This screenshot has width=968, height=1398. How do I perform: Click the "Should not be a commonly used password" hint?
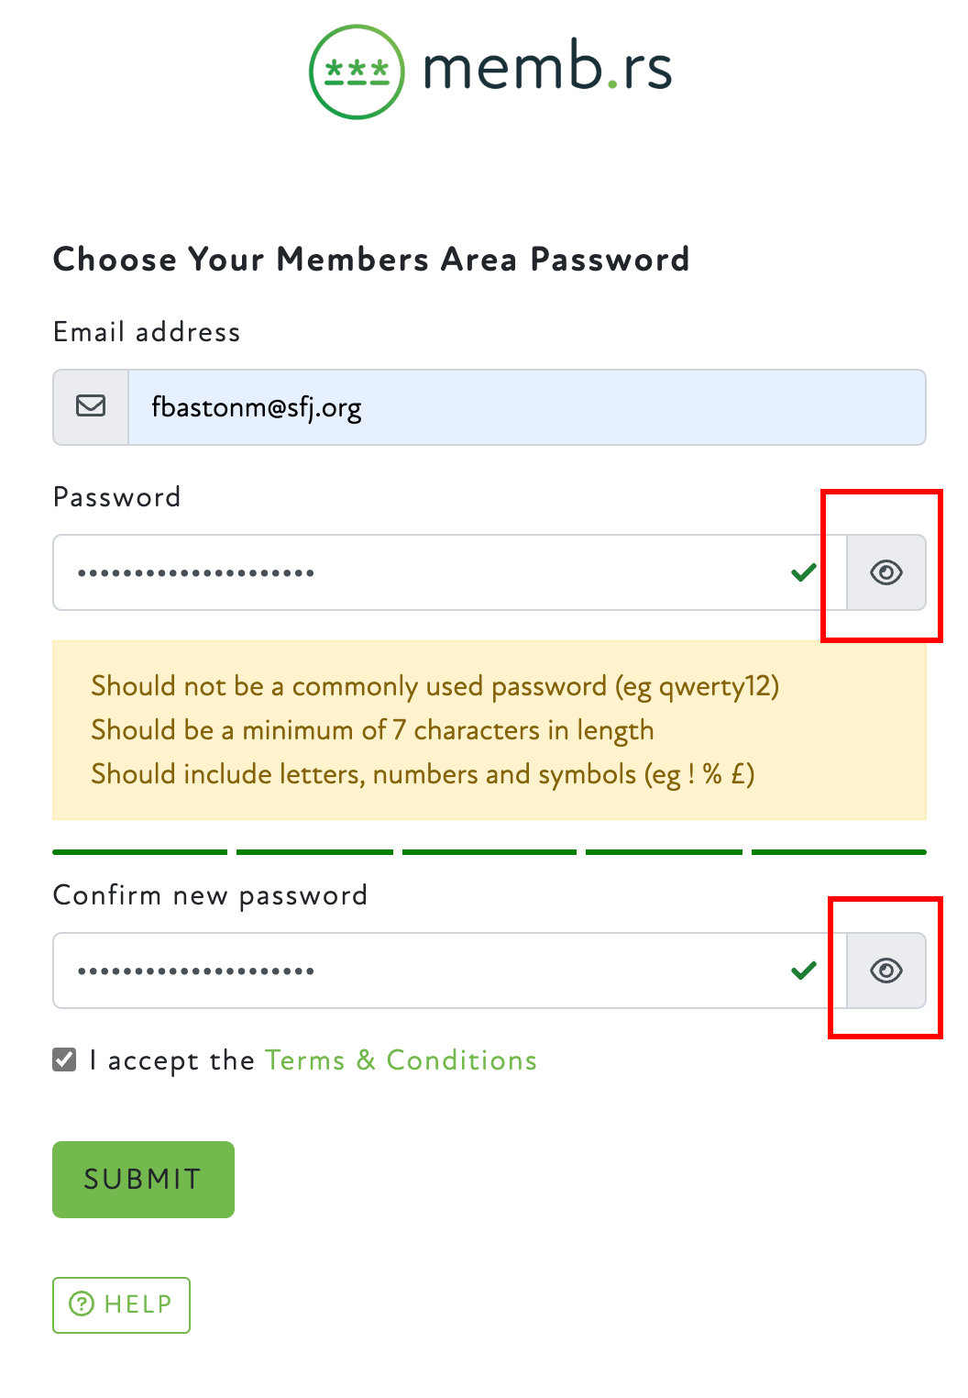click(434, 686)
